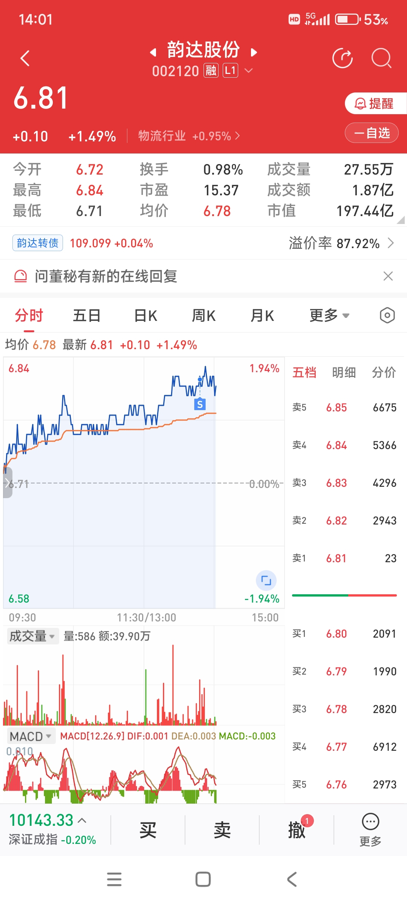Go back with the top-left arrow
Viewport: 407px width, 905px height.
click(x=25, y=58)
